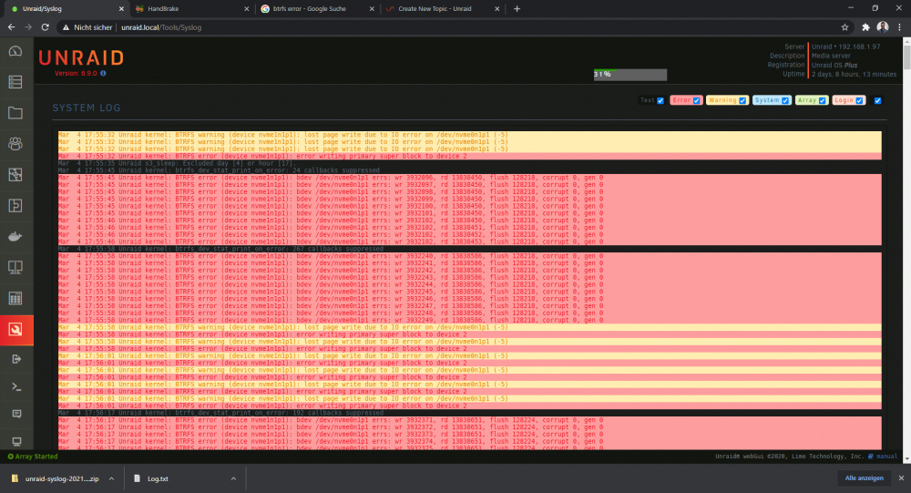Open a new browser tab
Viewport: 911px width, 493px height.
517,9
